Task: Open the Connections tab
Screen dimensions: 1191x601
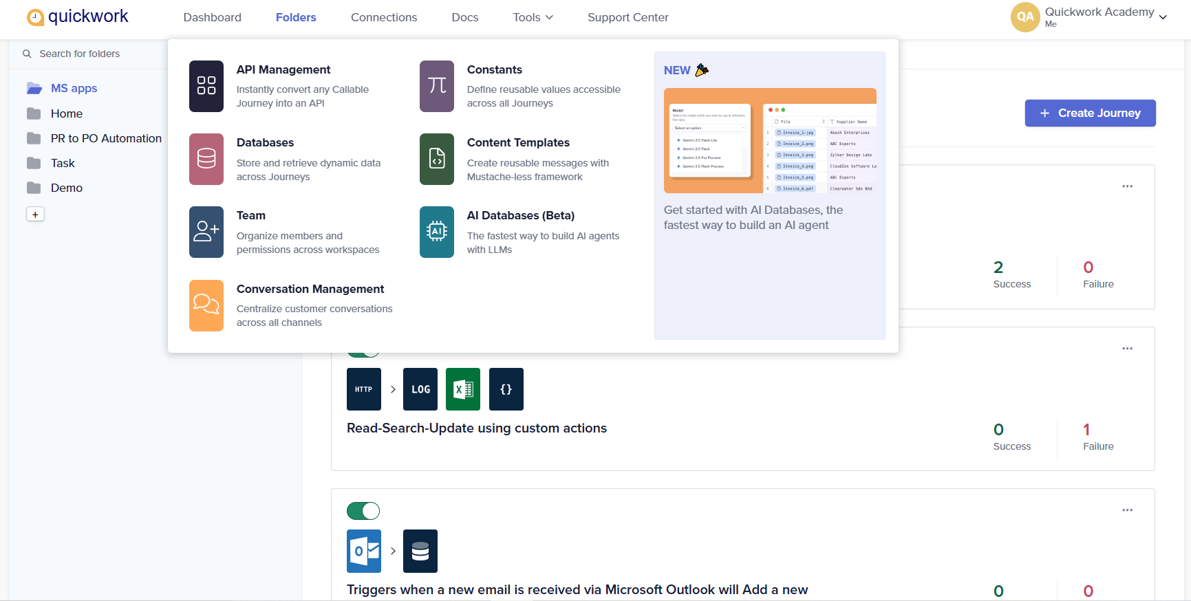Action: click(384, 17)
